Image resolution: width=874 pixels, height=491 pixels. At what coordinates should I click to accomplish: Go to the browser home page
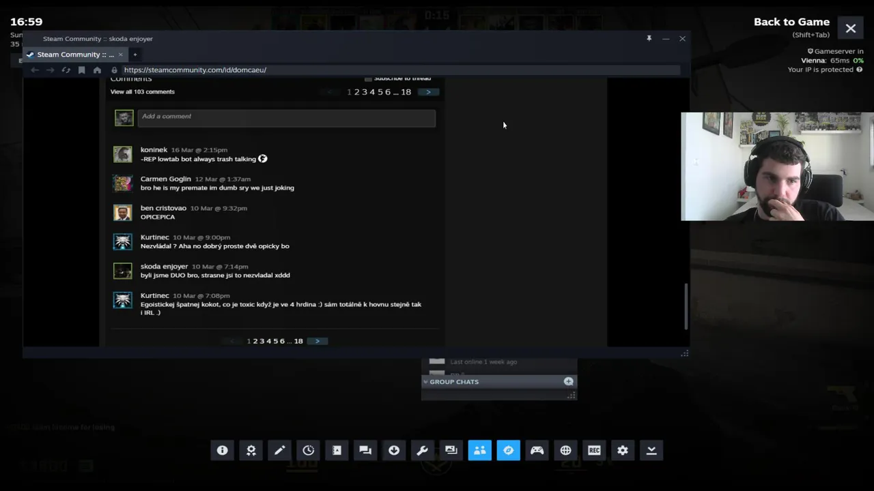[x=97, y=70]
